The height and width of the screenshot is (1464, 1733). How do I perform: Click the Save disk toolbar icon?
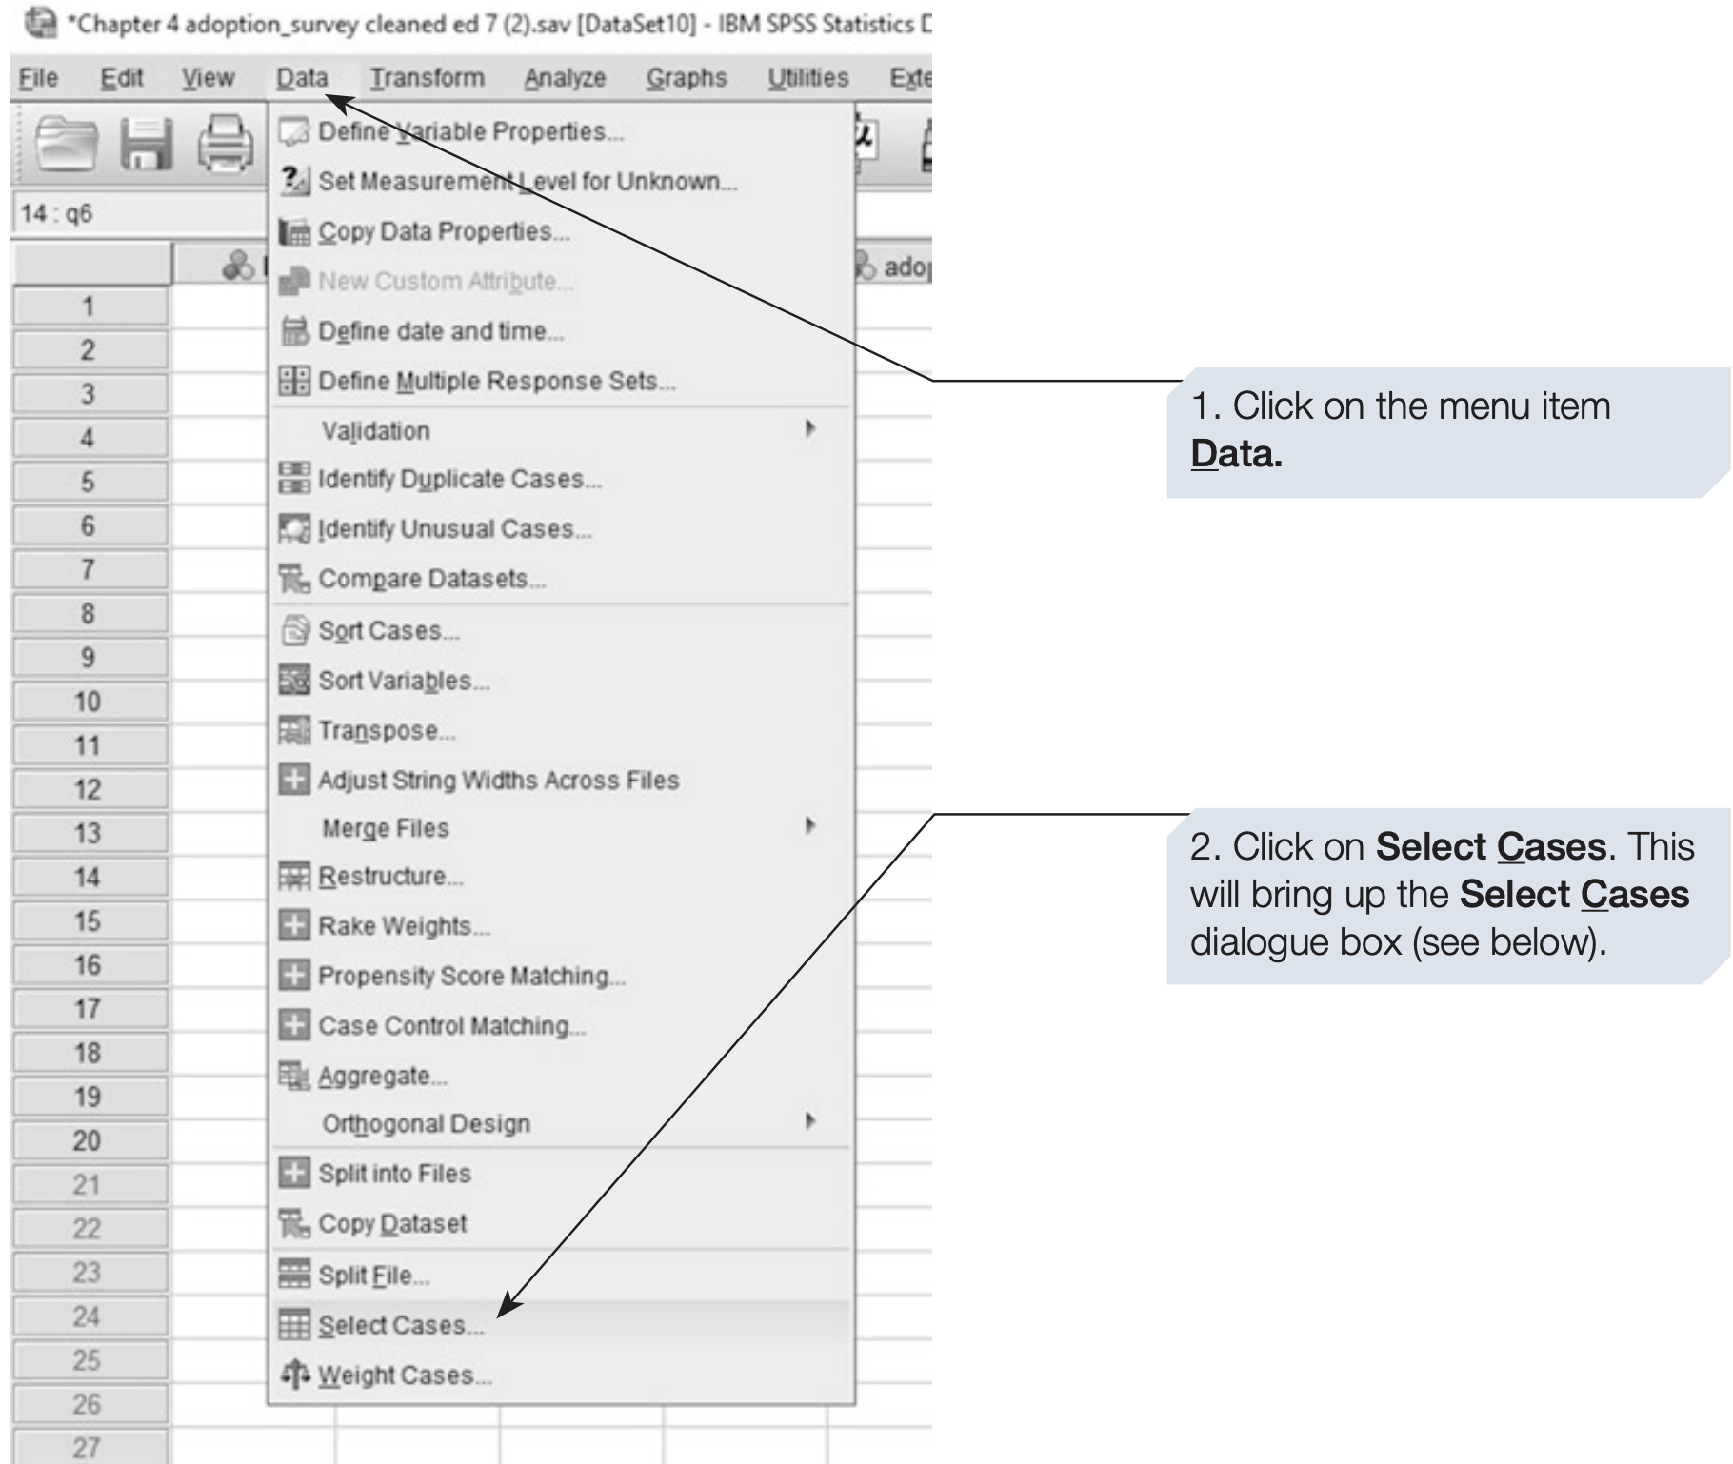[146, 145]
